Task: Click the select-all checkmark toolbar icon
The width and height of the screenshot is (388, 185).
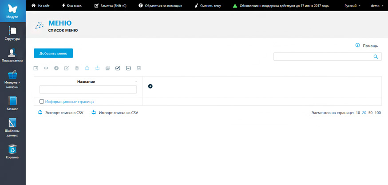Action: 118,68
